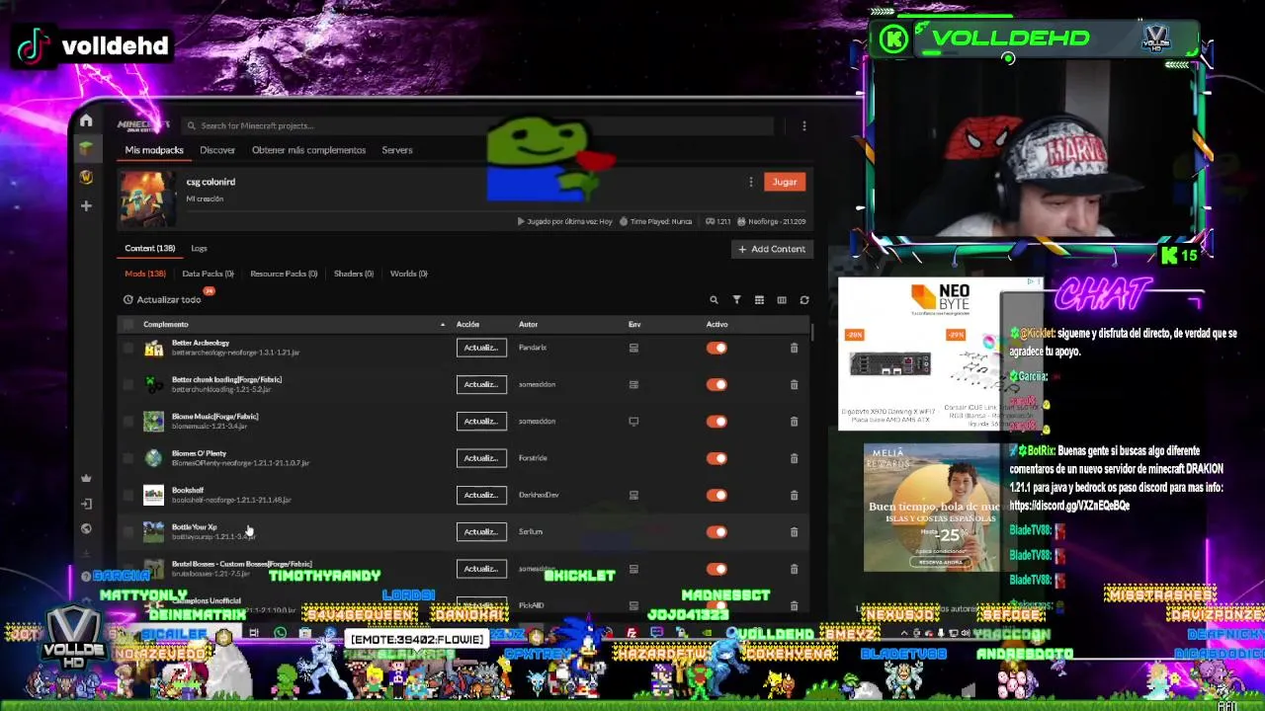Click the Minecraft logo next to search

(143, 125)
